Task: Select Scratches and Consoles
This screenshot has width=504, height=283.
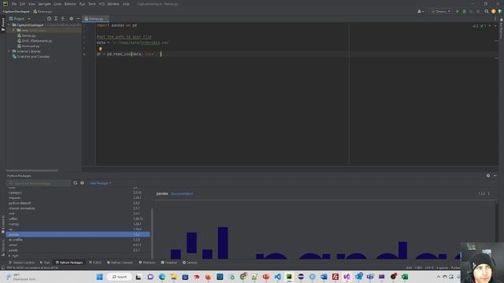Action: pyautogui.click(x=31, y=57)
